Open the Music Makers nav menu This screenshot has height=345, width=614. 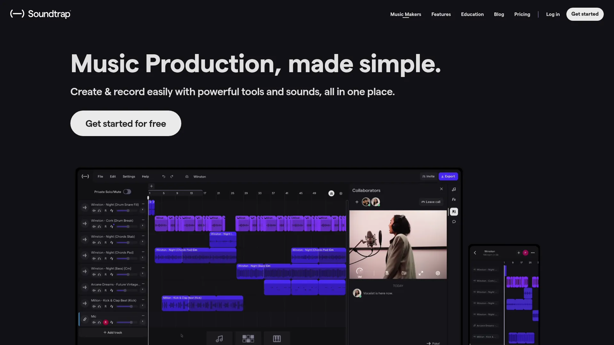click(405, 14)
